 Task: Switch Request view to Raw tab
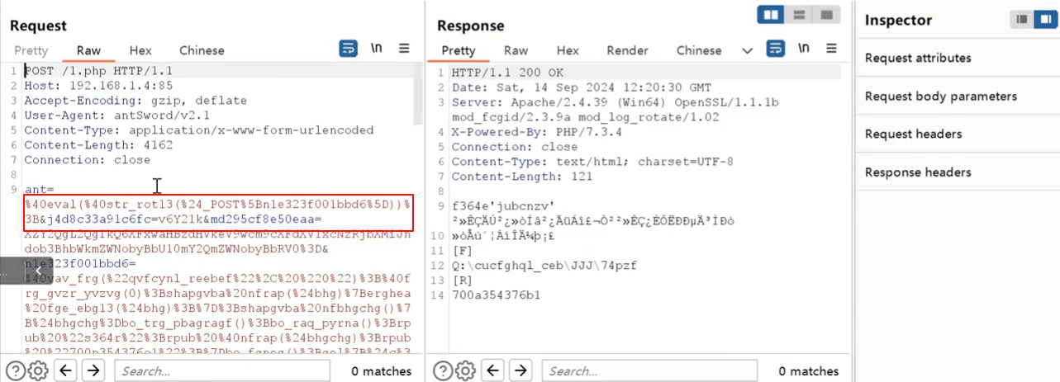[x=88, y=50]
